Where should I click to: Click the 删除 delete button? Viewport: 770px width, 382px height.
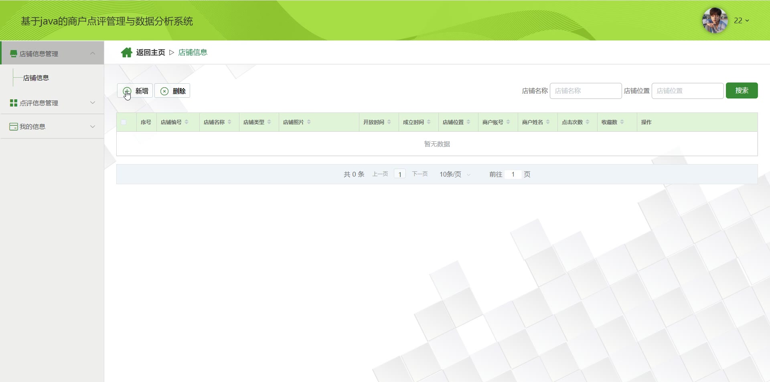172,91
